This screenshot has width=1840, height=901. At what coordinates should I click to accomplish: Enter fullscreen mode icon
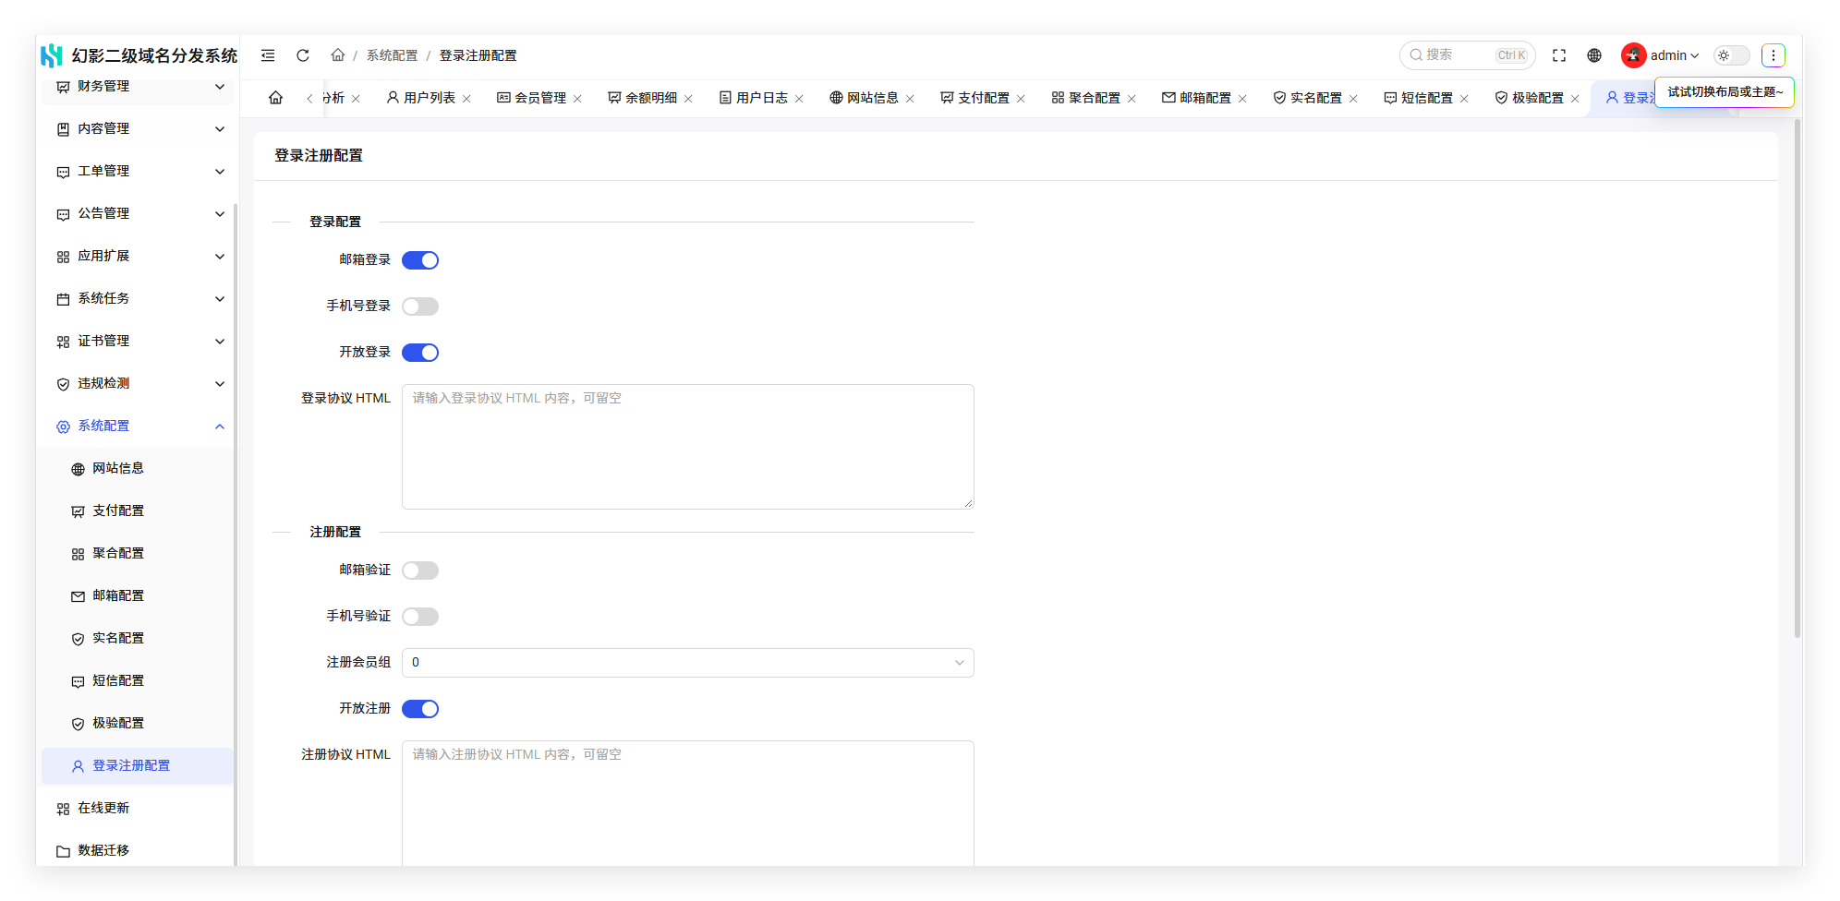coord(1559,55)
